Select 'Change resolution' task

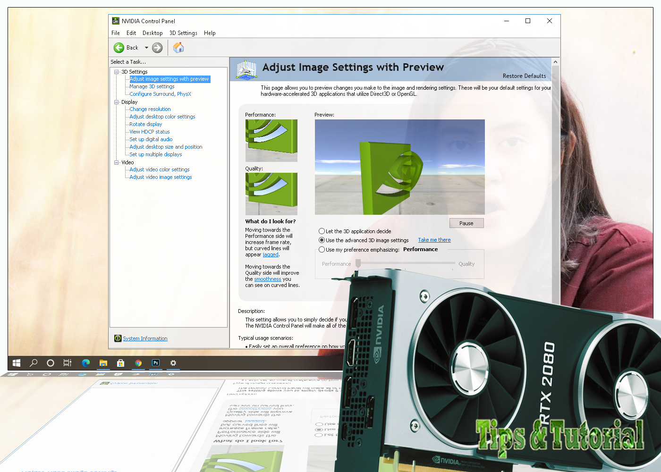click(x=150, y=109)
